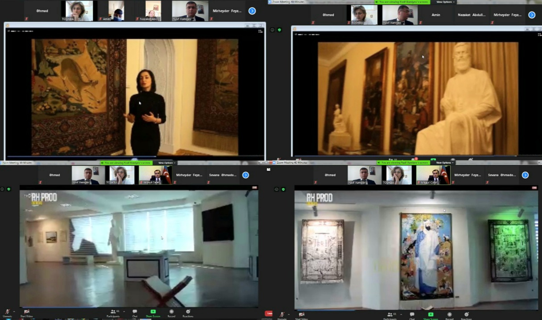Select Amin tile in seated statue window

(436, 15)
